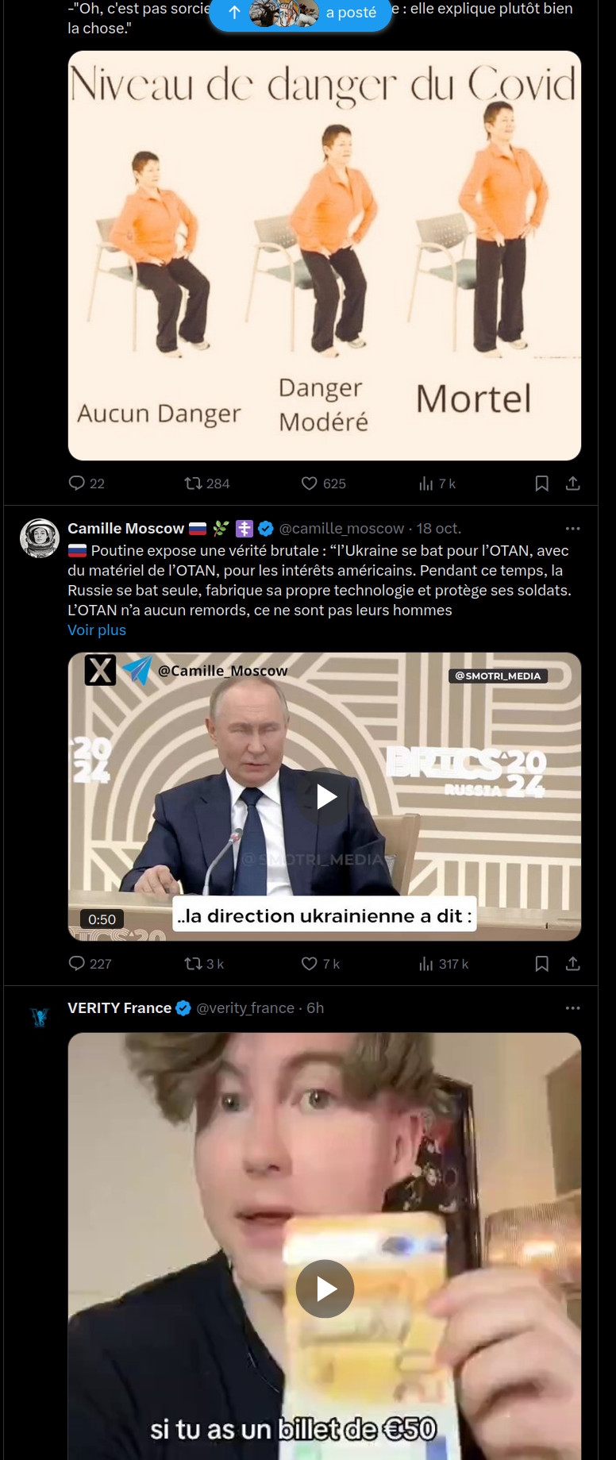Bookmark the Covid danger level post
Screen dimensions: 616x1460
tap(542, 483)
